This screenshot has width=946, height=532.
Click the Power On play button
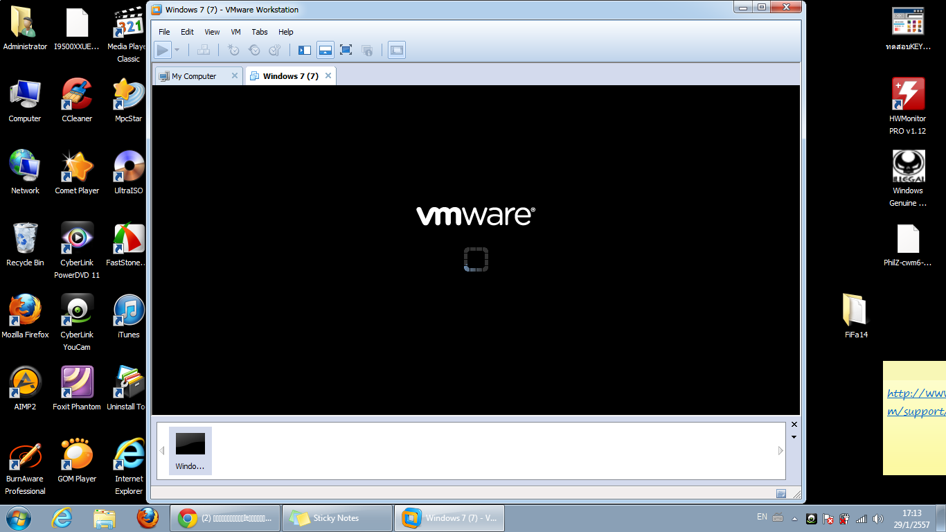coord(163,50)
